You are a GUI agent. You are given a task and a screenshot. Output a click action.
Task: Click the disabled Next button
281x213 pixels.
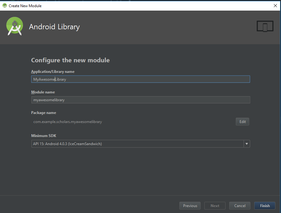coord(215,206)
